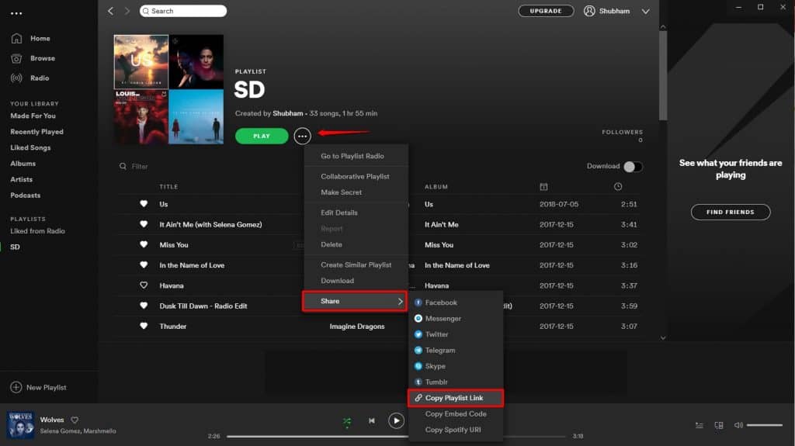Mute with the volume speaker icon

(738, 425)
